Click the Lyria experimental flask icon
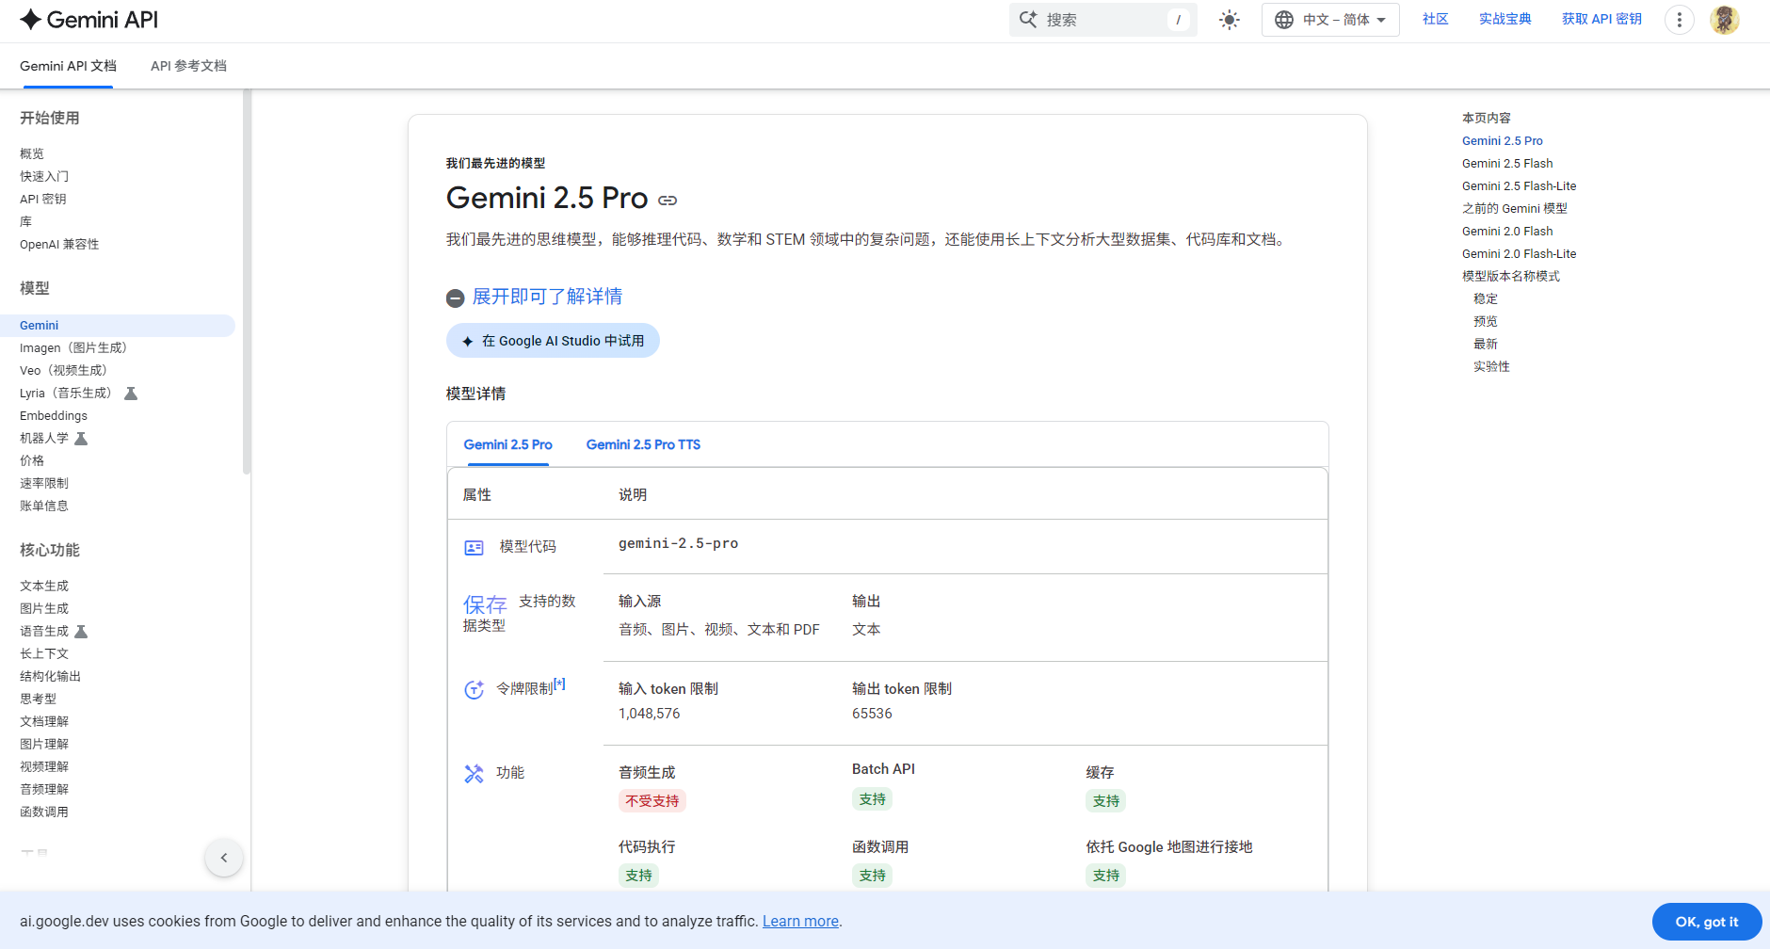 131,394
